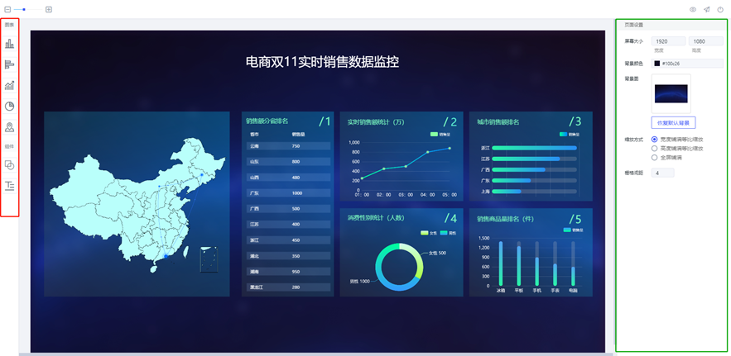This screenshot has width=731, height=356.
Task: Click the zoom out minus icon
Action: [x=7, y=9]
